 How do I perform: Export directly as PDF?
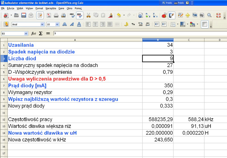coord(49,15)
